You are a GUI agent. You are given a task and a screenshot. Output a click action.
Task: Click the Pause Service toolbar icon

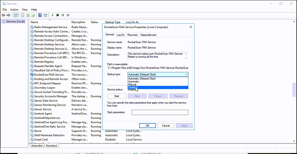point(63,15)
